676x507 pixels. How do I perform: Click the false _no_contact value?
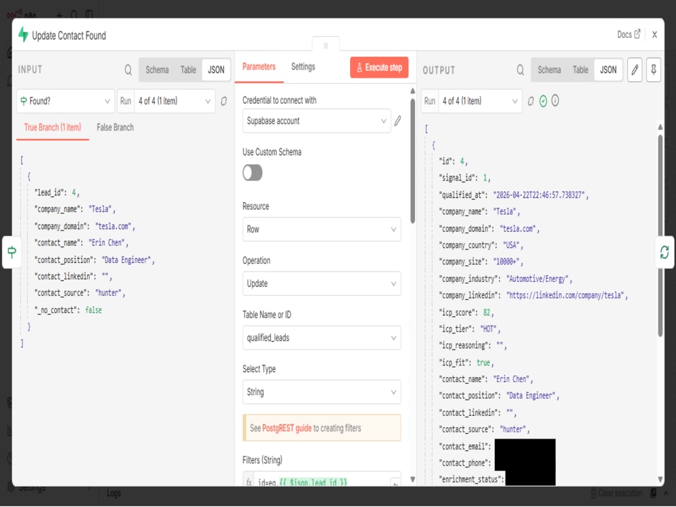coord(93,310)
